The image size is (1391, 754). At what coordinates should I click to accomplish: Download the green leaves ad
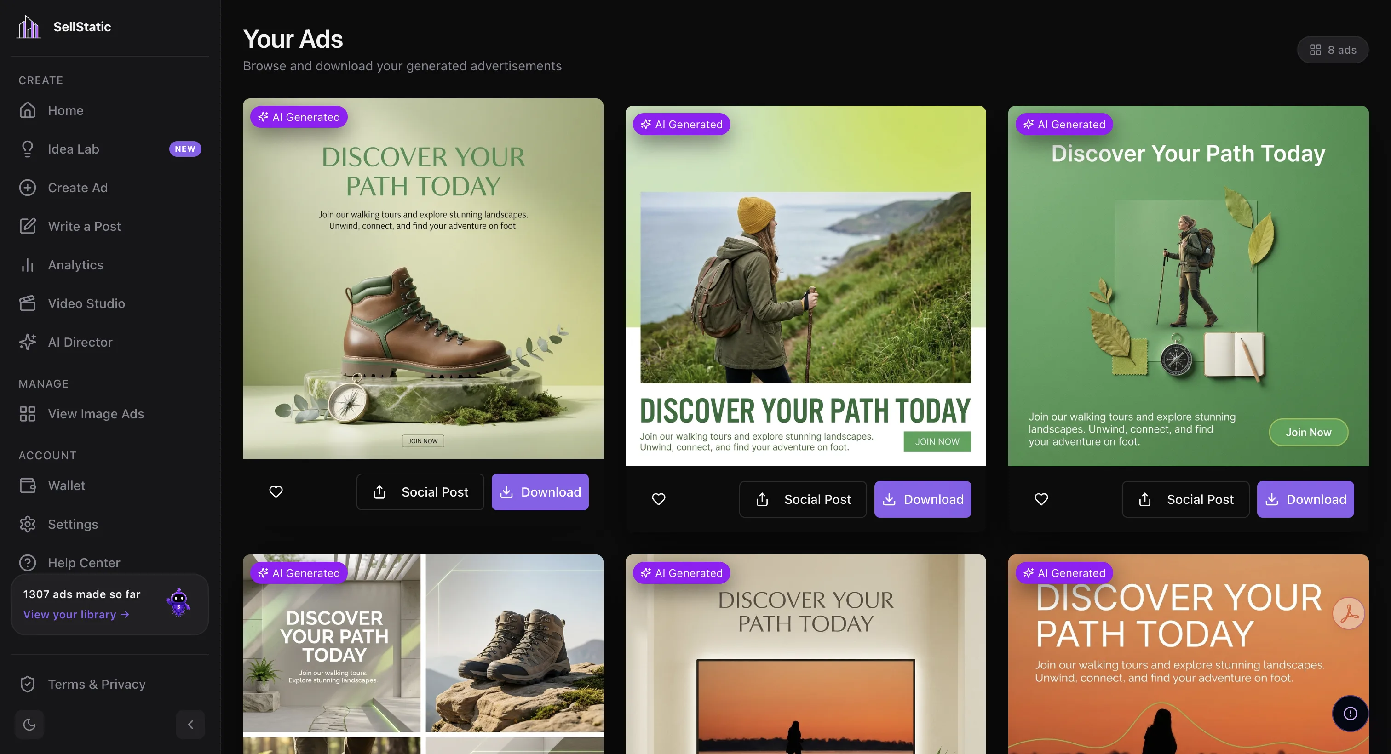point(1306,499)
